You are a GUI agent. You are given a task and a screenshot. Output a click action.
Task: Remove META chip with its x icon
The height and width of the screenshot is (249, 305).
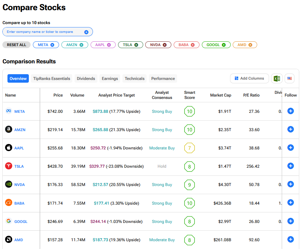[x=52, y=45]
